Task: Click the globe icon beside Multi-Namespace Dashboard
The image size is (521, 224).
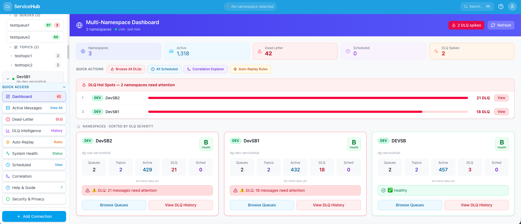Action: click(79, 25)
